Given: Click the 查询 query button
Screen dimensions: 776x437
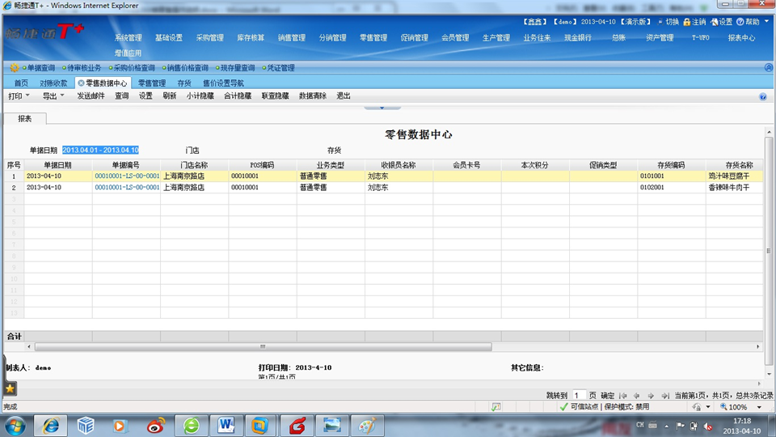Looking at the screenshot, I should (122, 96).
